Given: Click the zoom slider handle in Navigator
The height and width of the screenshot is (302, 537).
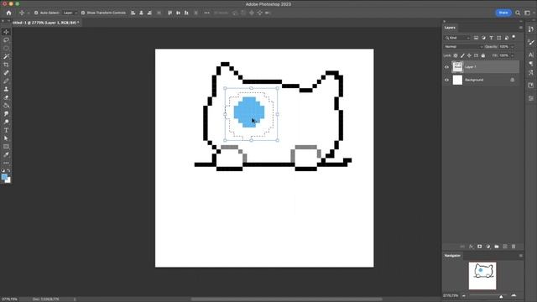Looking at the screenshot, I should (x=501, y=296).
